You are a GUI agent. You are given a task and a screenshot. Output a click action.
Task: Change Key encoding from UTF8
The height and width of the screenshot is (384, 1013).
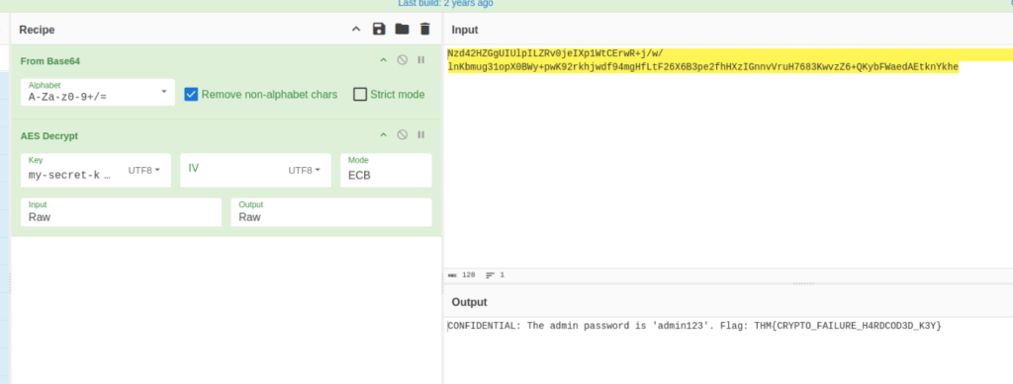[x=144, y=171]
